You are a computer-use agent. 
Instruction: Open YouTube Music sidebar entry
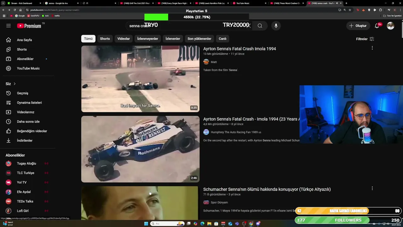(29, 68)
